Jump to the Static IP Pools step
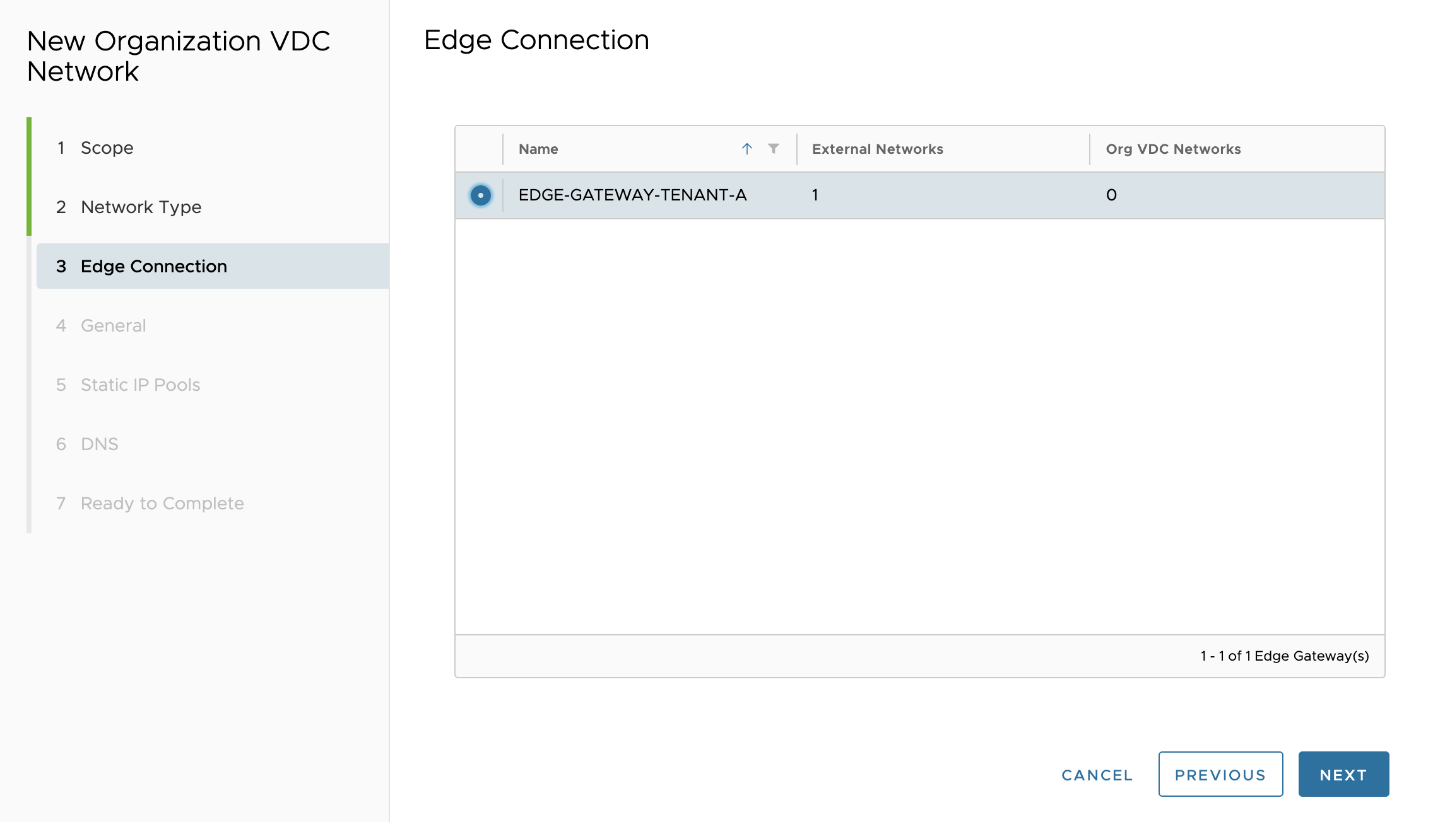1445x822 pixels. coord(140,385)
